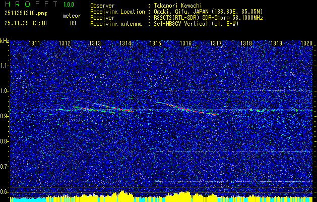Click observer name Takanori Kawachi
The height and width of the screenshot is (202, 317).
[178, 6]
